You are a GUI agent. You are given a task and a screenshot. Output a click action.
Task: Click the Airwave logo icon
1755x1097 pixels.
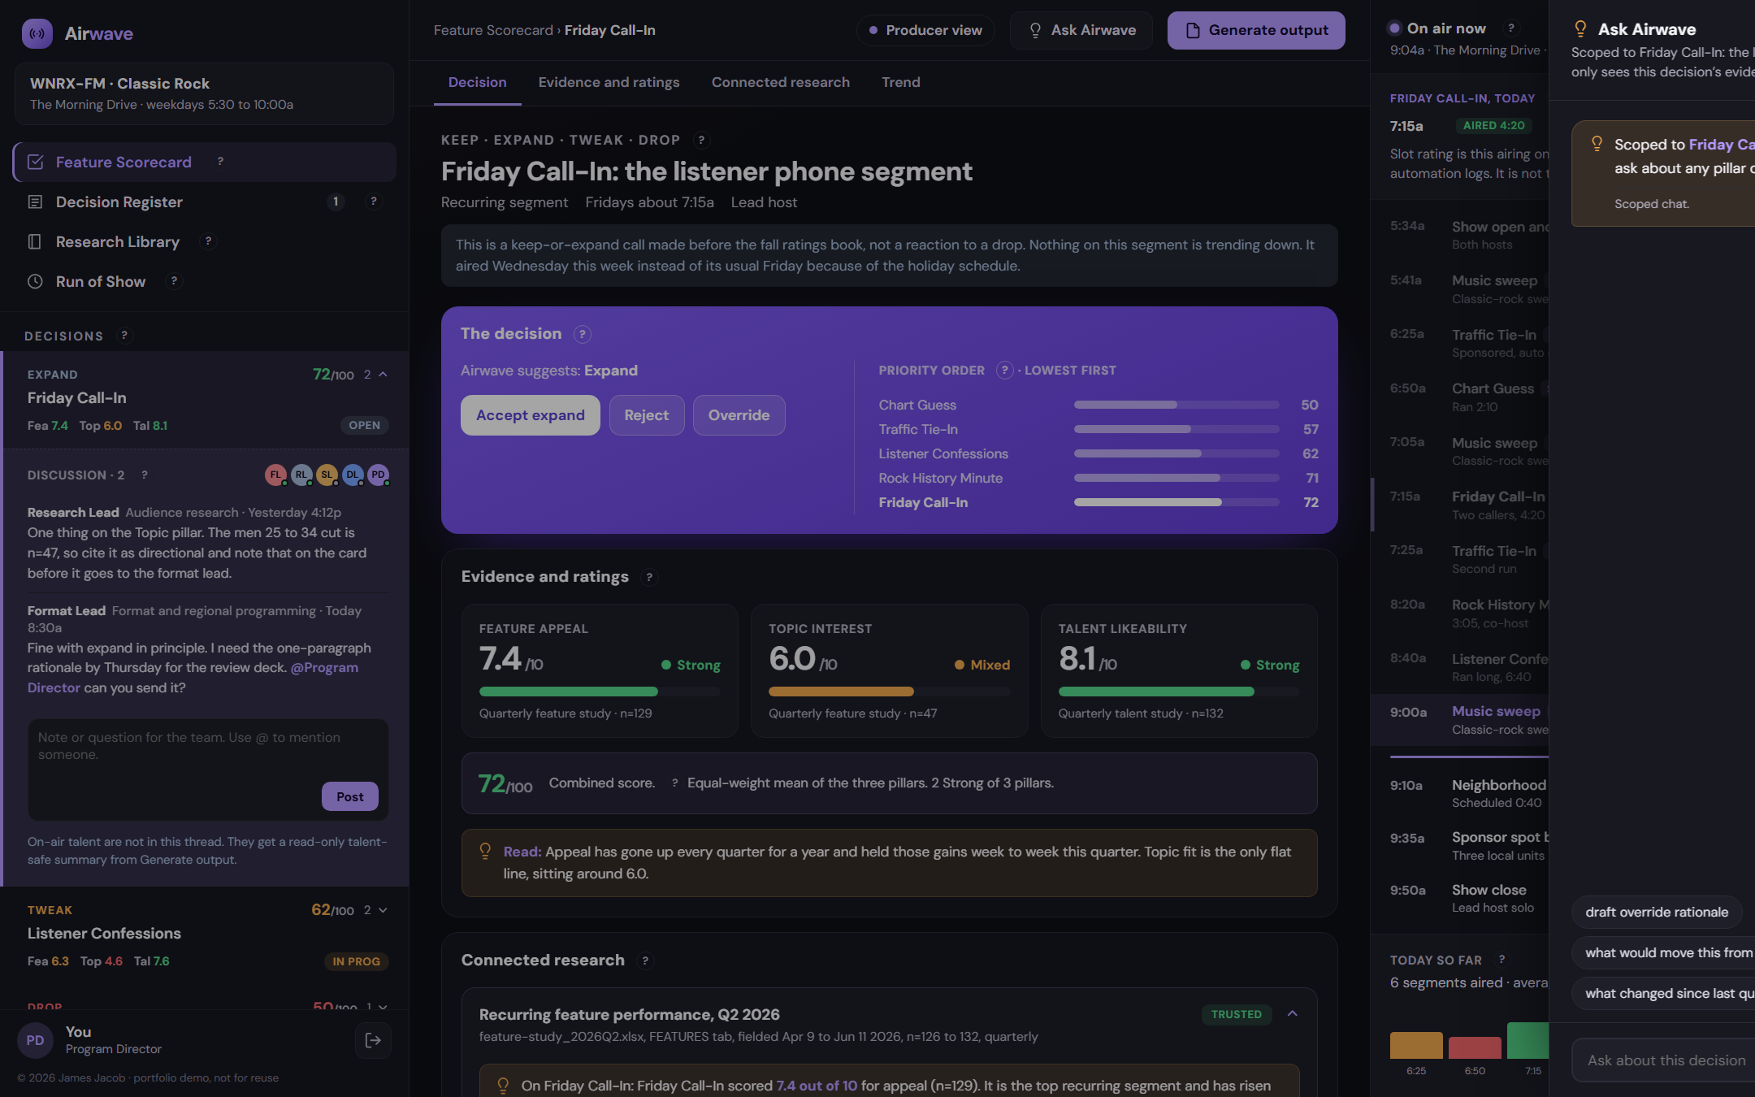[37, 33]
